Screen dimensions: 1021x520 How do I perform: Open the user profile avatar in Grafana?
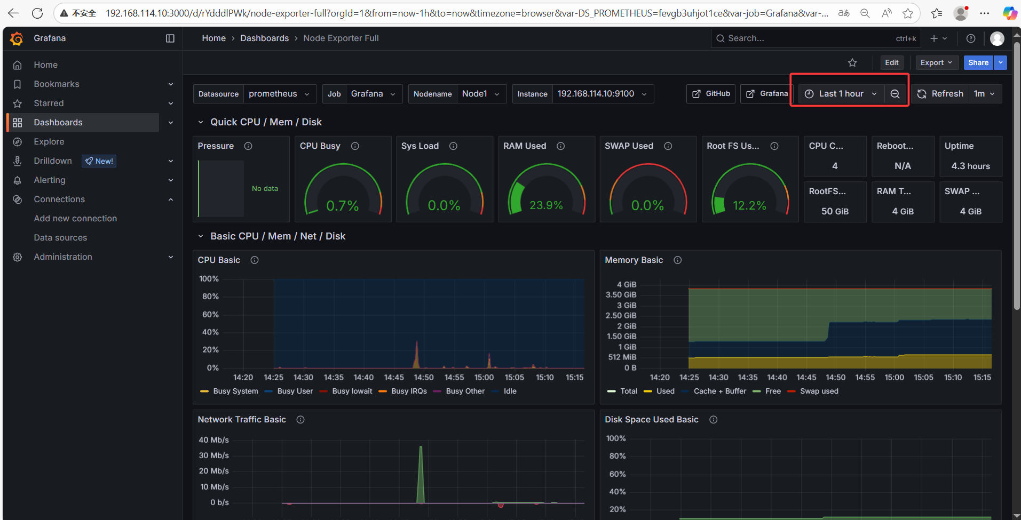(x=997, y=38)
